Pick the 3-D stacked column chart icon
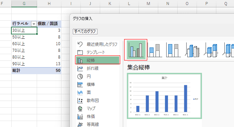 click(x=211, y=50)
